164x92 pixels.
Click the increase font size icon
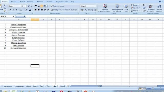(28, 6)
